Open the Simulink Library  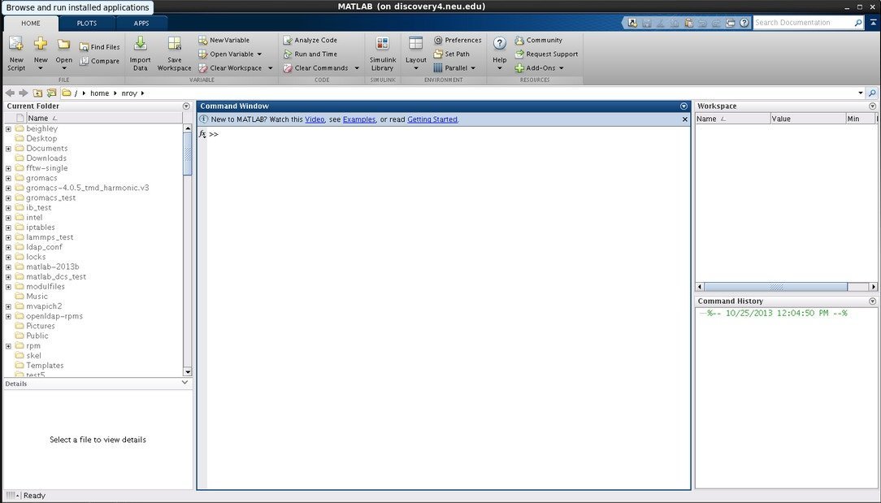pos(383,54)
